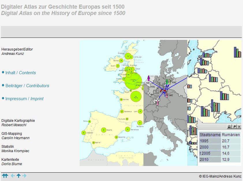Viewport: 243px width, 181px height.
Task: Go forward with the right arrow icon
Action: point(24,176)
